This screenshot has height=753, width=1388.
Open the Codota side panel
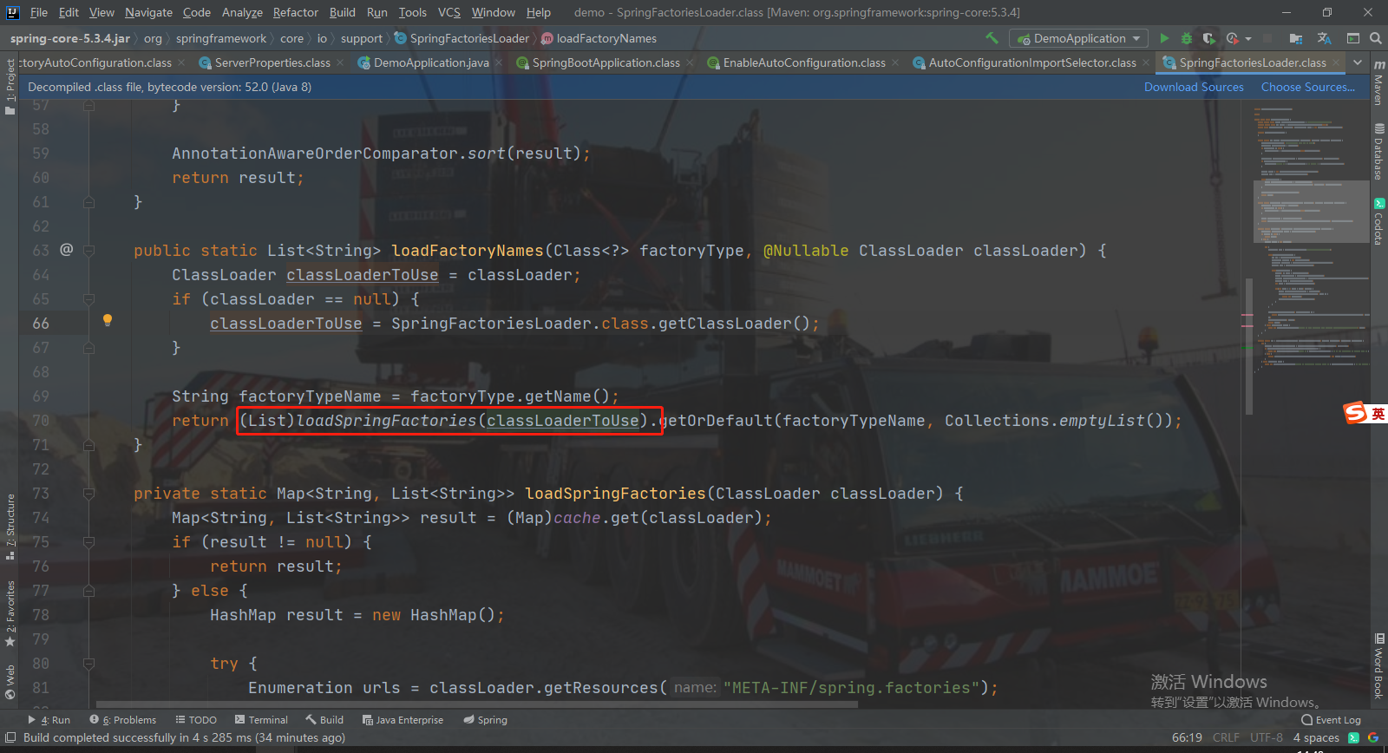1378,222
